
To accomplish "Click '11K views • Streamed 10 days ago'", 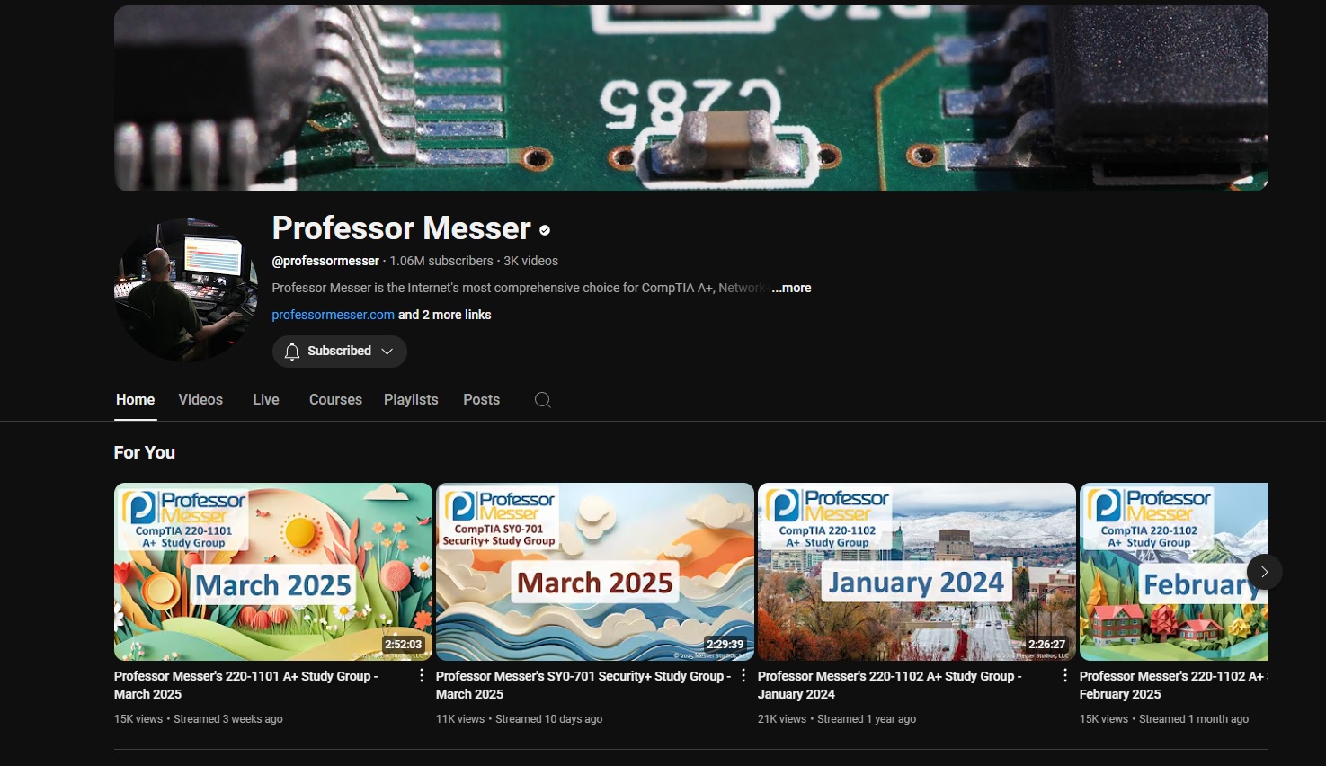I will click(x=520, y=719).
